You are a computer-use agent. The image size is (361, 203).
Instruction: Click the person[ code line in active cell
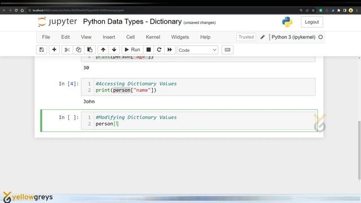click(107, 124)
